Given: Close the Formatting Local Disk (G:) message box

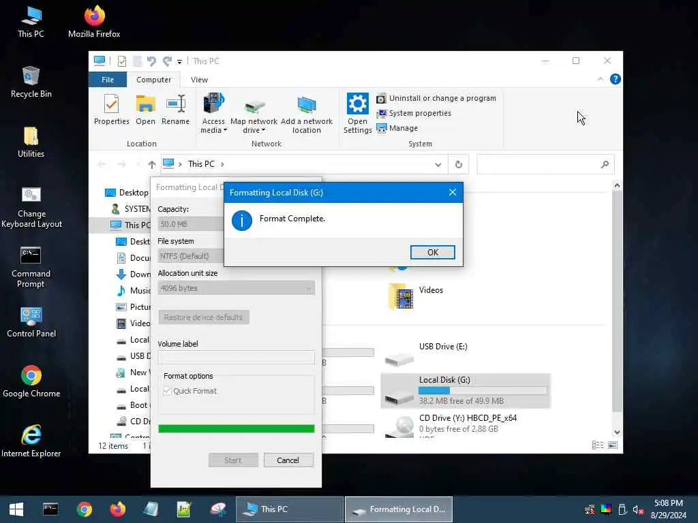Looking at the screenshot, I should (453, 192).
